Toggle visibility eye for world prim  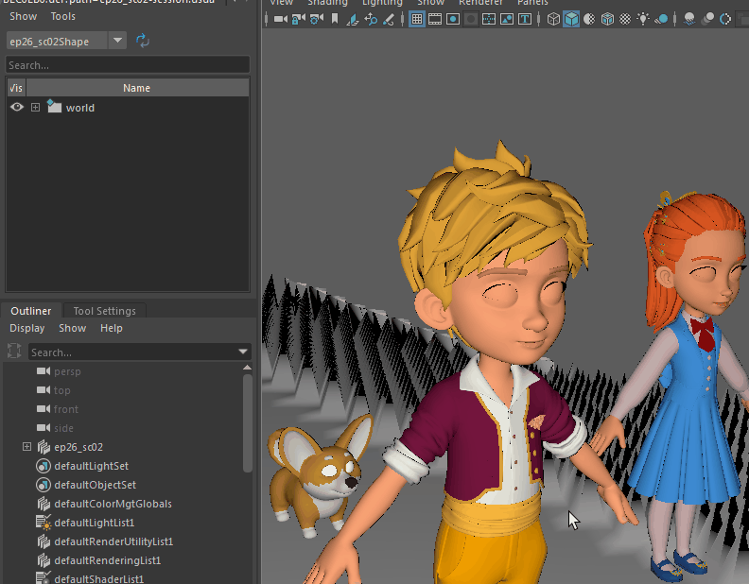17,108
